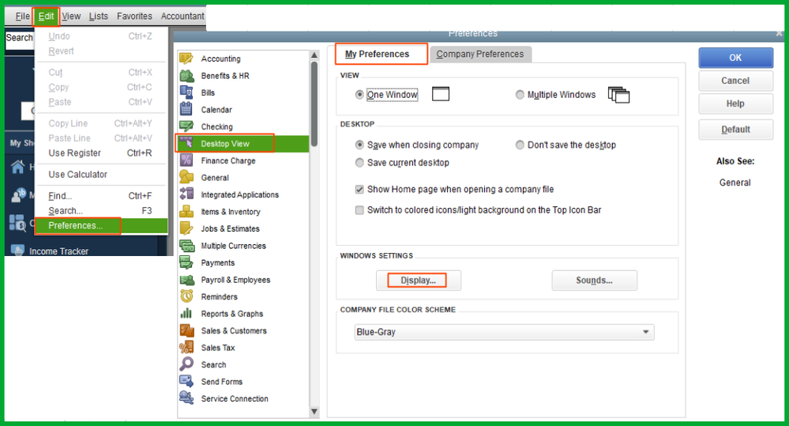Click the Checking category icon
The width and height of the screenshot is (789, 426).
click(x=186, y=126)
